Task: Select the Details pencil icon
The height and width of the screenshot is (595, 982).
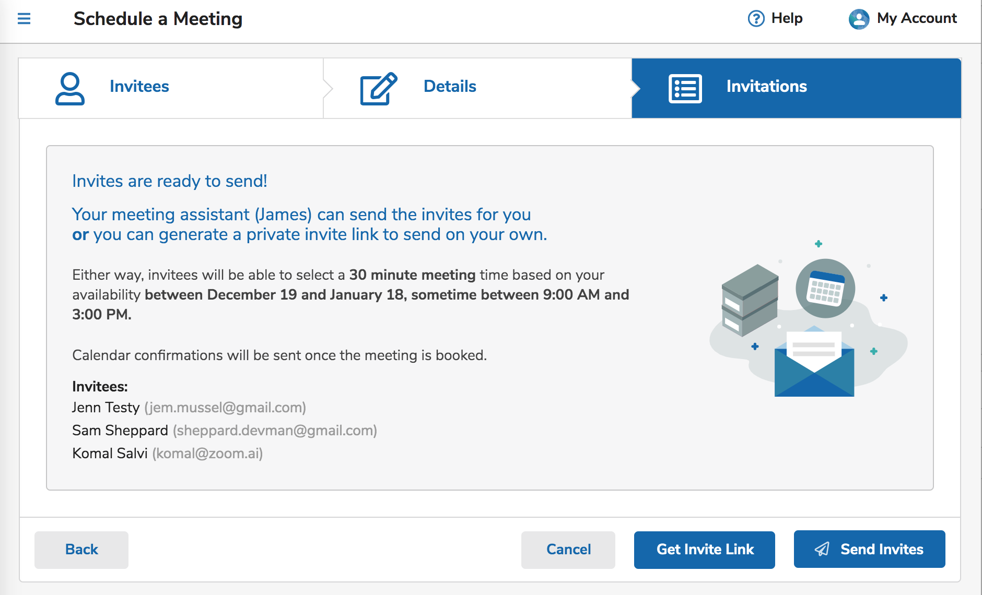Action: point(377,87)
